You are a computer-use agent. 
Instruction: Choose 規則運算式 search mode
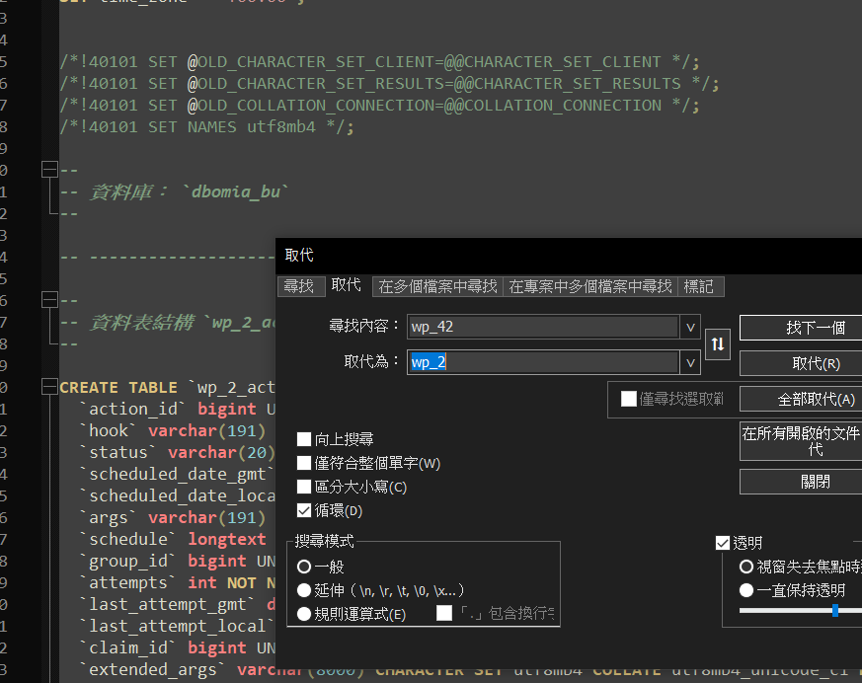[304, 614]
